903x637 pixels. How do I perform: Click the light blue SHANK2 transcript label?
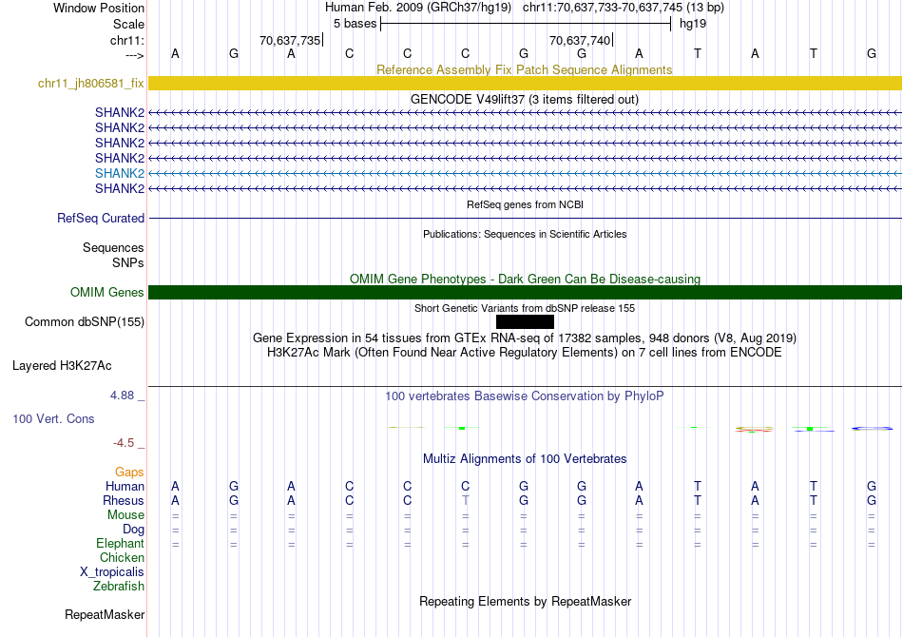[120, 173]
